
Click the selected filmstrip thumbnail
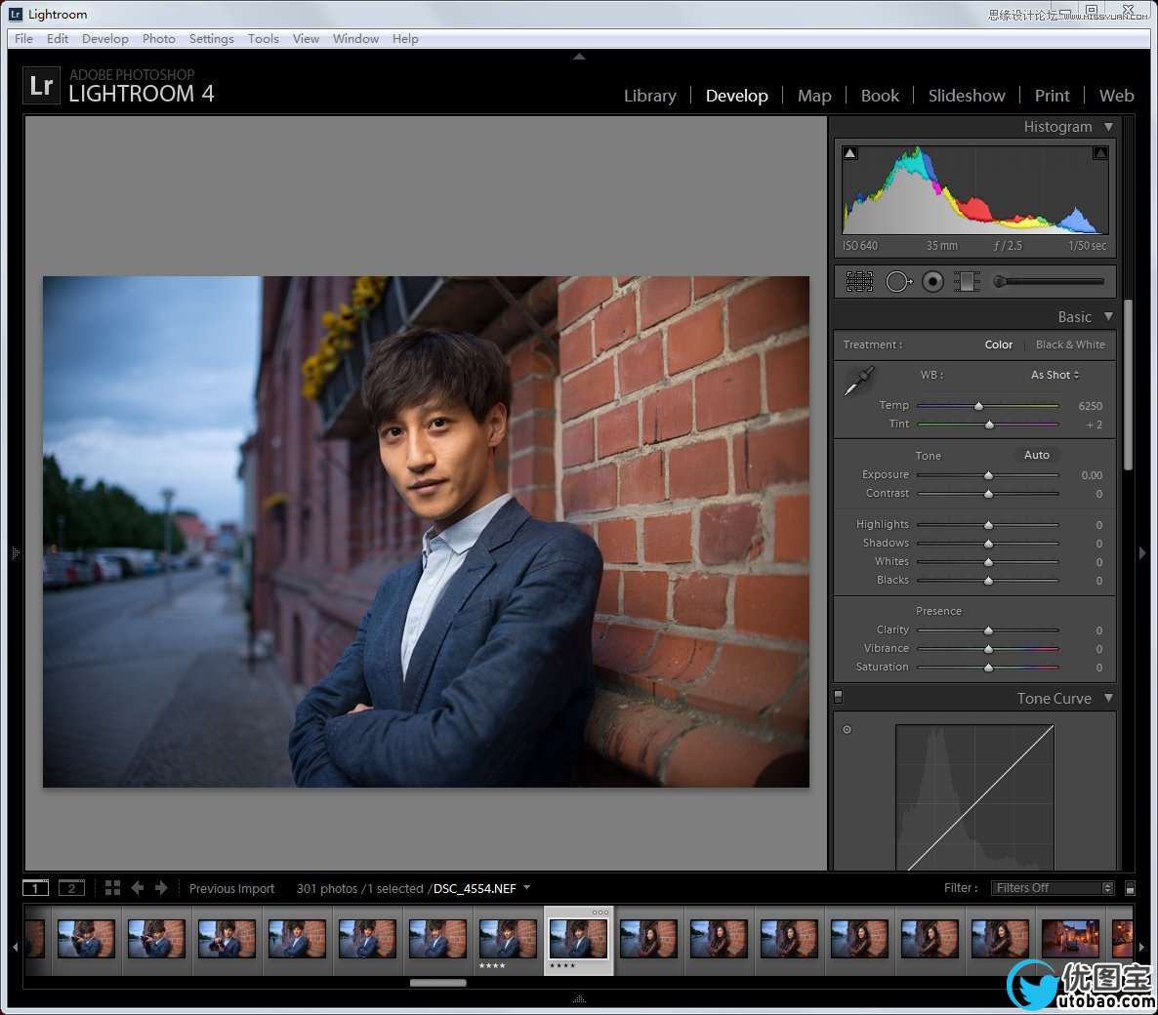(x=578, y=940)
